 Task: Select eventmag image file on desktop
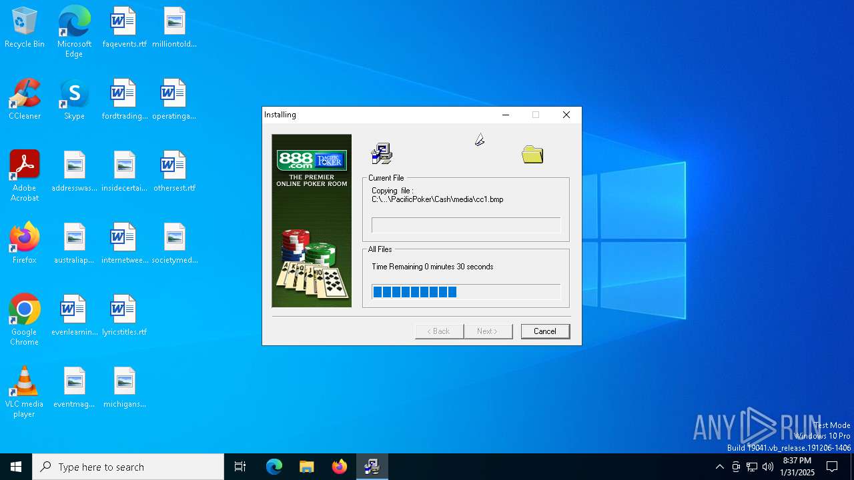point(74,387)
